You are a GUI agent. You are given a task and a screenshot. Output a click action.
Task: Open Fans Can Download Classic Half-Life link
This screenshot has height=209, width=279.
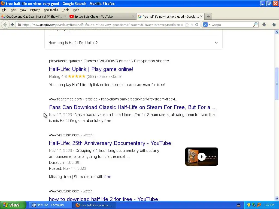(x=133, y=107)
